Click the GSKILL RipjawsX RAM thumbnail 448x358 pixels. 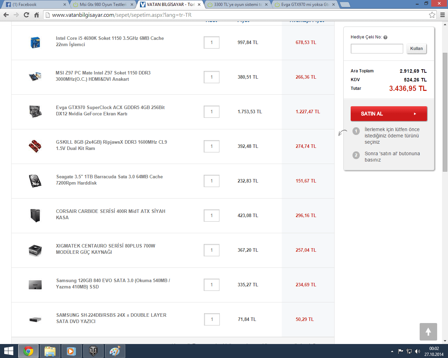click(x=35, y=146)
